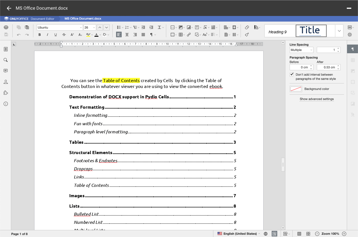Apply bold formatting
The image size is (358, 237).
tap(40, 35)
